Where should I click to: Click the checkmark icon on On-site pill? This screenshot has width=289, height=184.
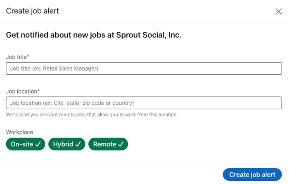(x=38, y=144)
